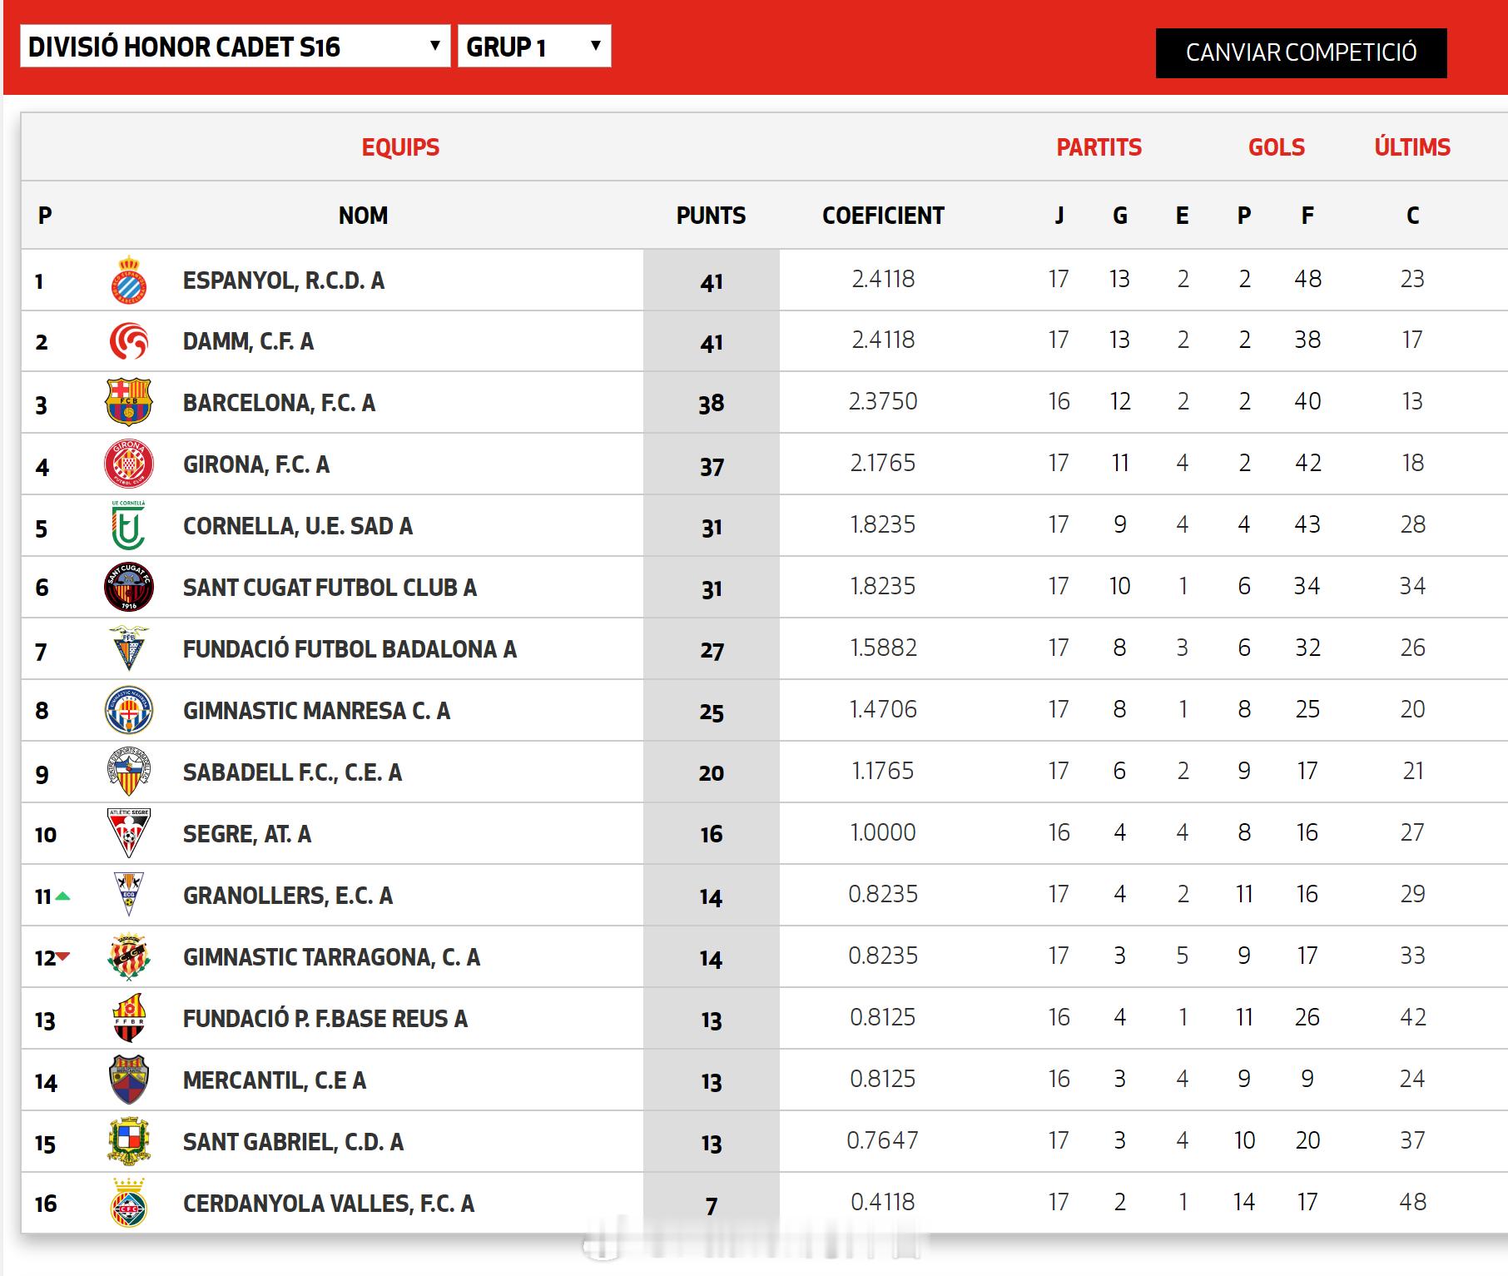Click the Mercantil C.E. crest
Viewport: 1508px width, 1276px height.
point(129,1080)
